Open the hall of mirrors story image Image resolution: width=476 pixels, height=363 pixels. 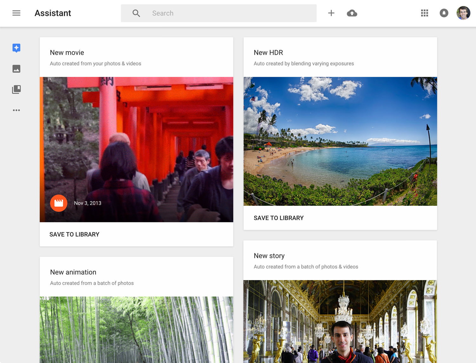[340, 321]
